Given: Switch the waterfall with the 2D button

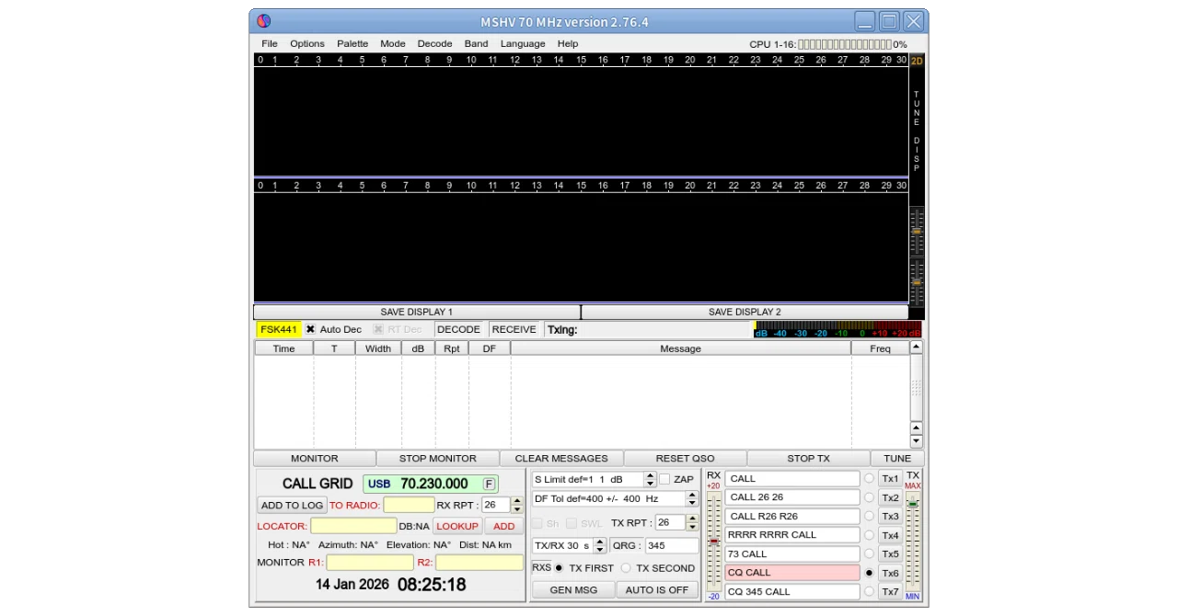Looking at the screenshot, I should tap(917, 61).
